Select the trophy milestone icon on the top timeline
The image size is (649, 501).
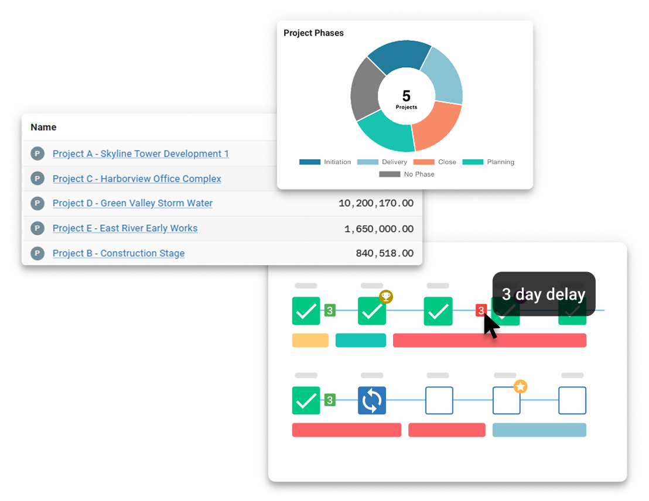(386, 297)
